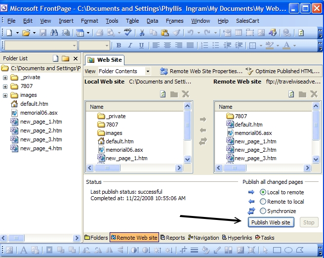
Task: Click the right-pointing publish arrow between lists
Action: 203,119
